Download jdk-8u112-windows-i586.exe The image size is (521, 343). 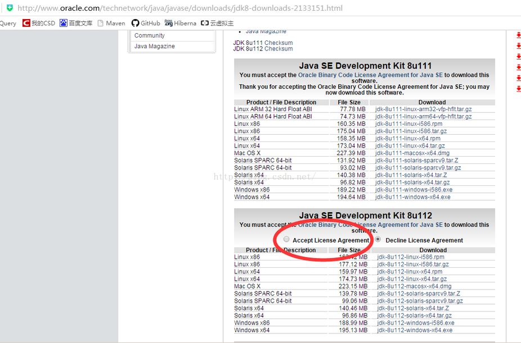point(415,323)
